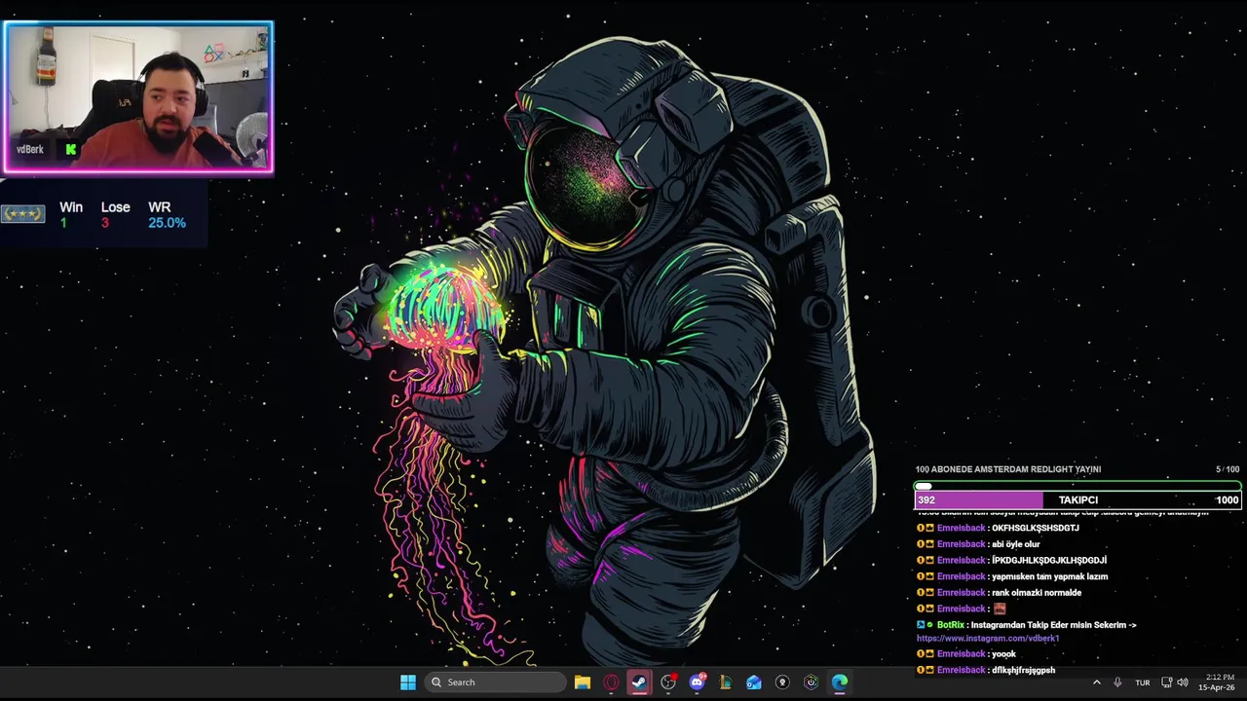The image size is (1247, 701).
Task: Open File Explorer from the taskbar
Action: click(582, 683)
